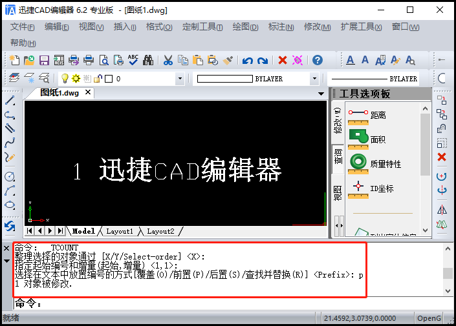This screenshot has width=456, height=326.
Task: Click the ID坐标 tool
Action: (371, 188)
